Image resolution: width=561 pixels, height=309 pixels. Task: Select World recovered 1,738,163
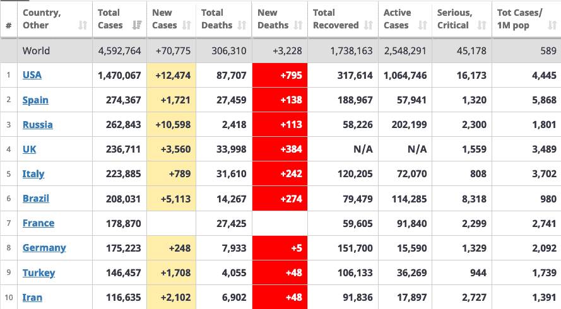pos(351,51)
